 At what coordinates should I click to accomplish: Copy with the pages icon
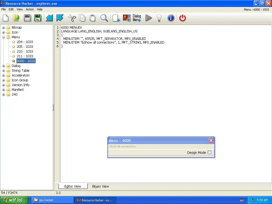point(82,18)
